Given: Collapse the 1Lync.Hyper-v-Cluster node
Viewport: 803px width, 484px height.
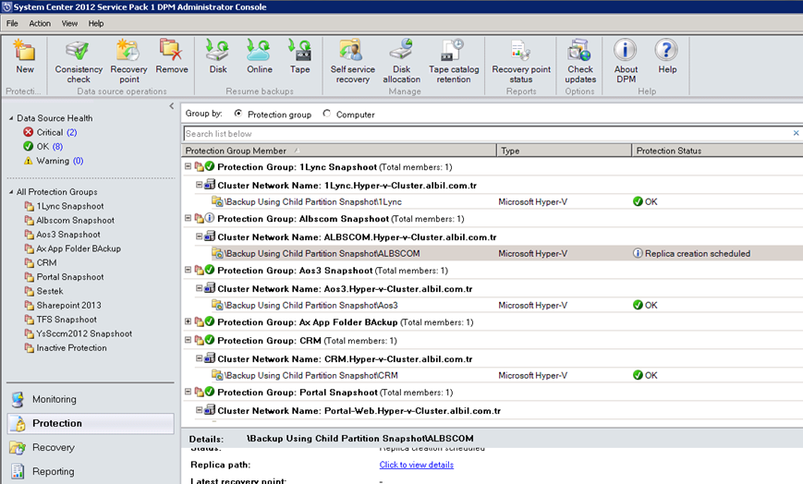Looking at the screenshot, I should pyautogui.click(x=200, y=185).
